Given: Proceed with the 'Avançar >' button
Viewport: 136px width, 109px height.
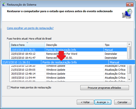Looking at the screenshot, I should pyautogui.click(x=103, y=102).
